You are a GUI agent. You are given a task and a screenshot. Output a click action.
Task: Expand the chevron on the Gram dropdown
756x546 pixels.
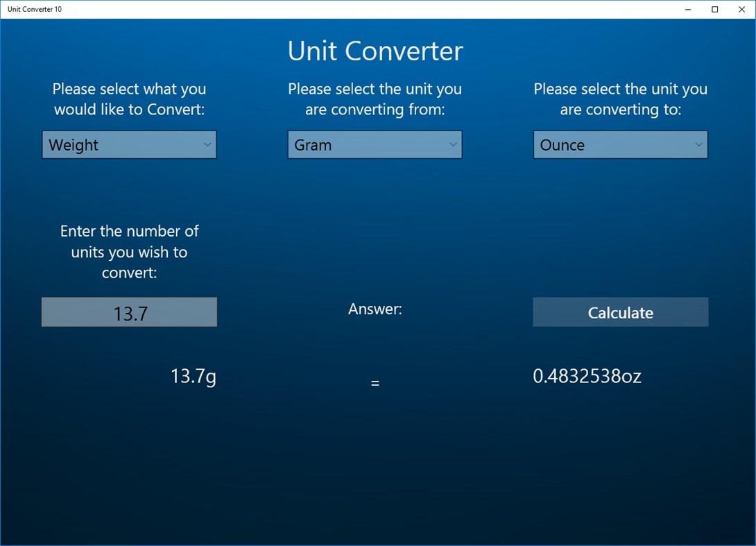click(453, 144)
